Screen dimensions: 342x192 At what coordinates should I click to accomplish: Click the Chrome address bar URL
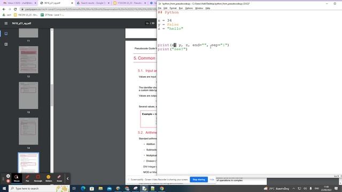[x=90, y=10]
